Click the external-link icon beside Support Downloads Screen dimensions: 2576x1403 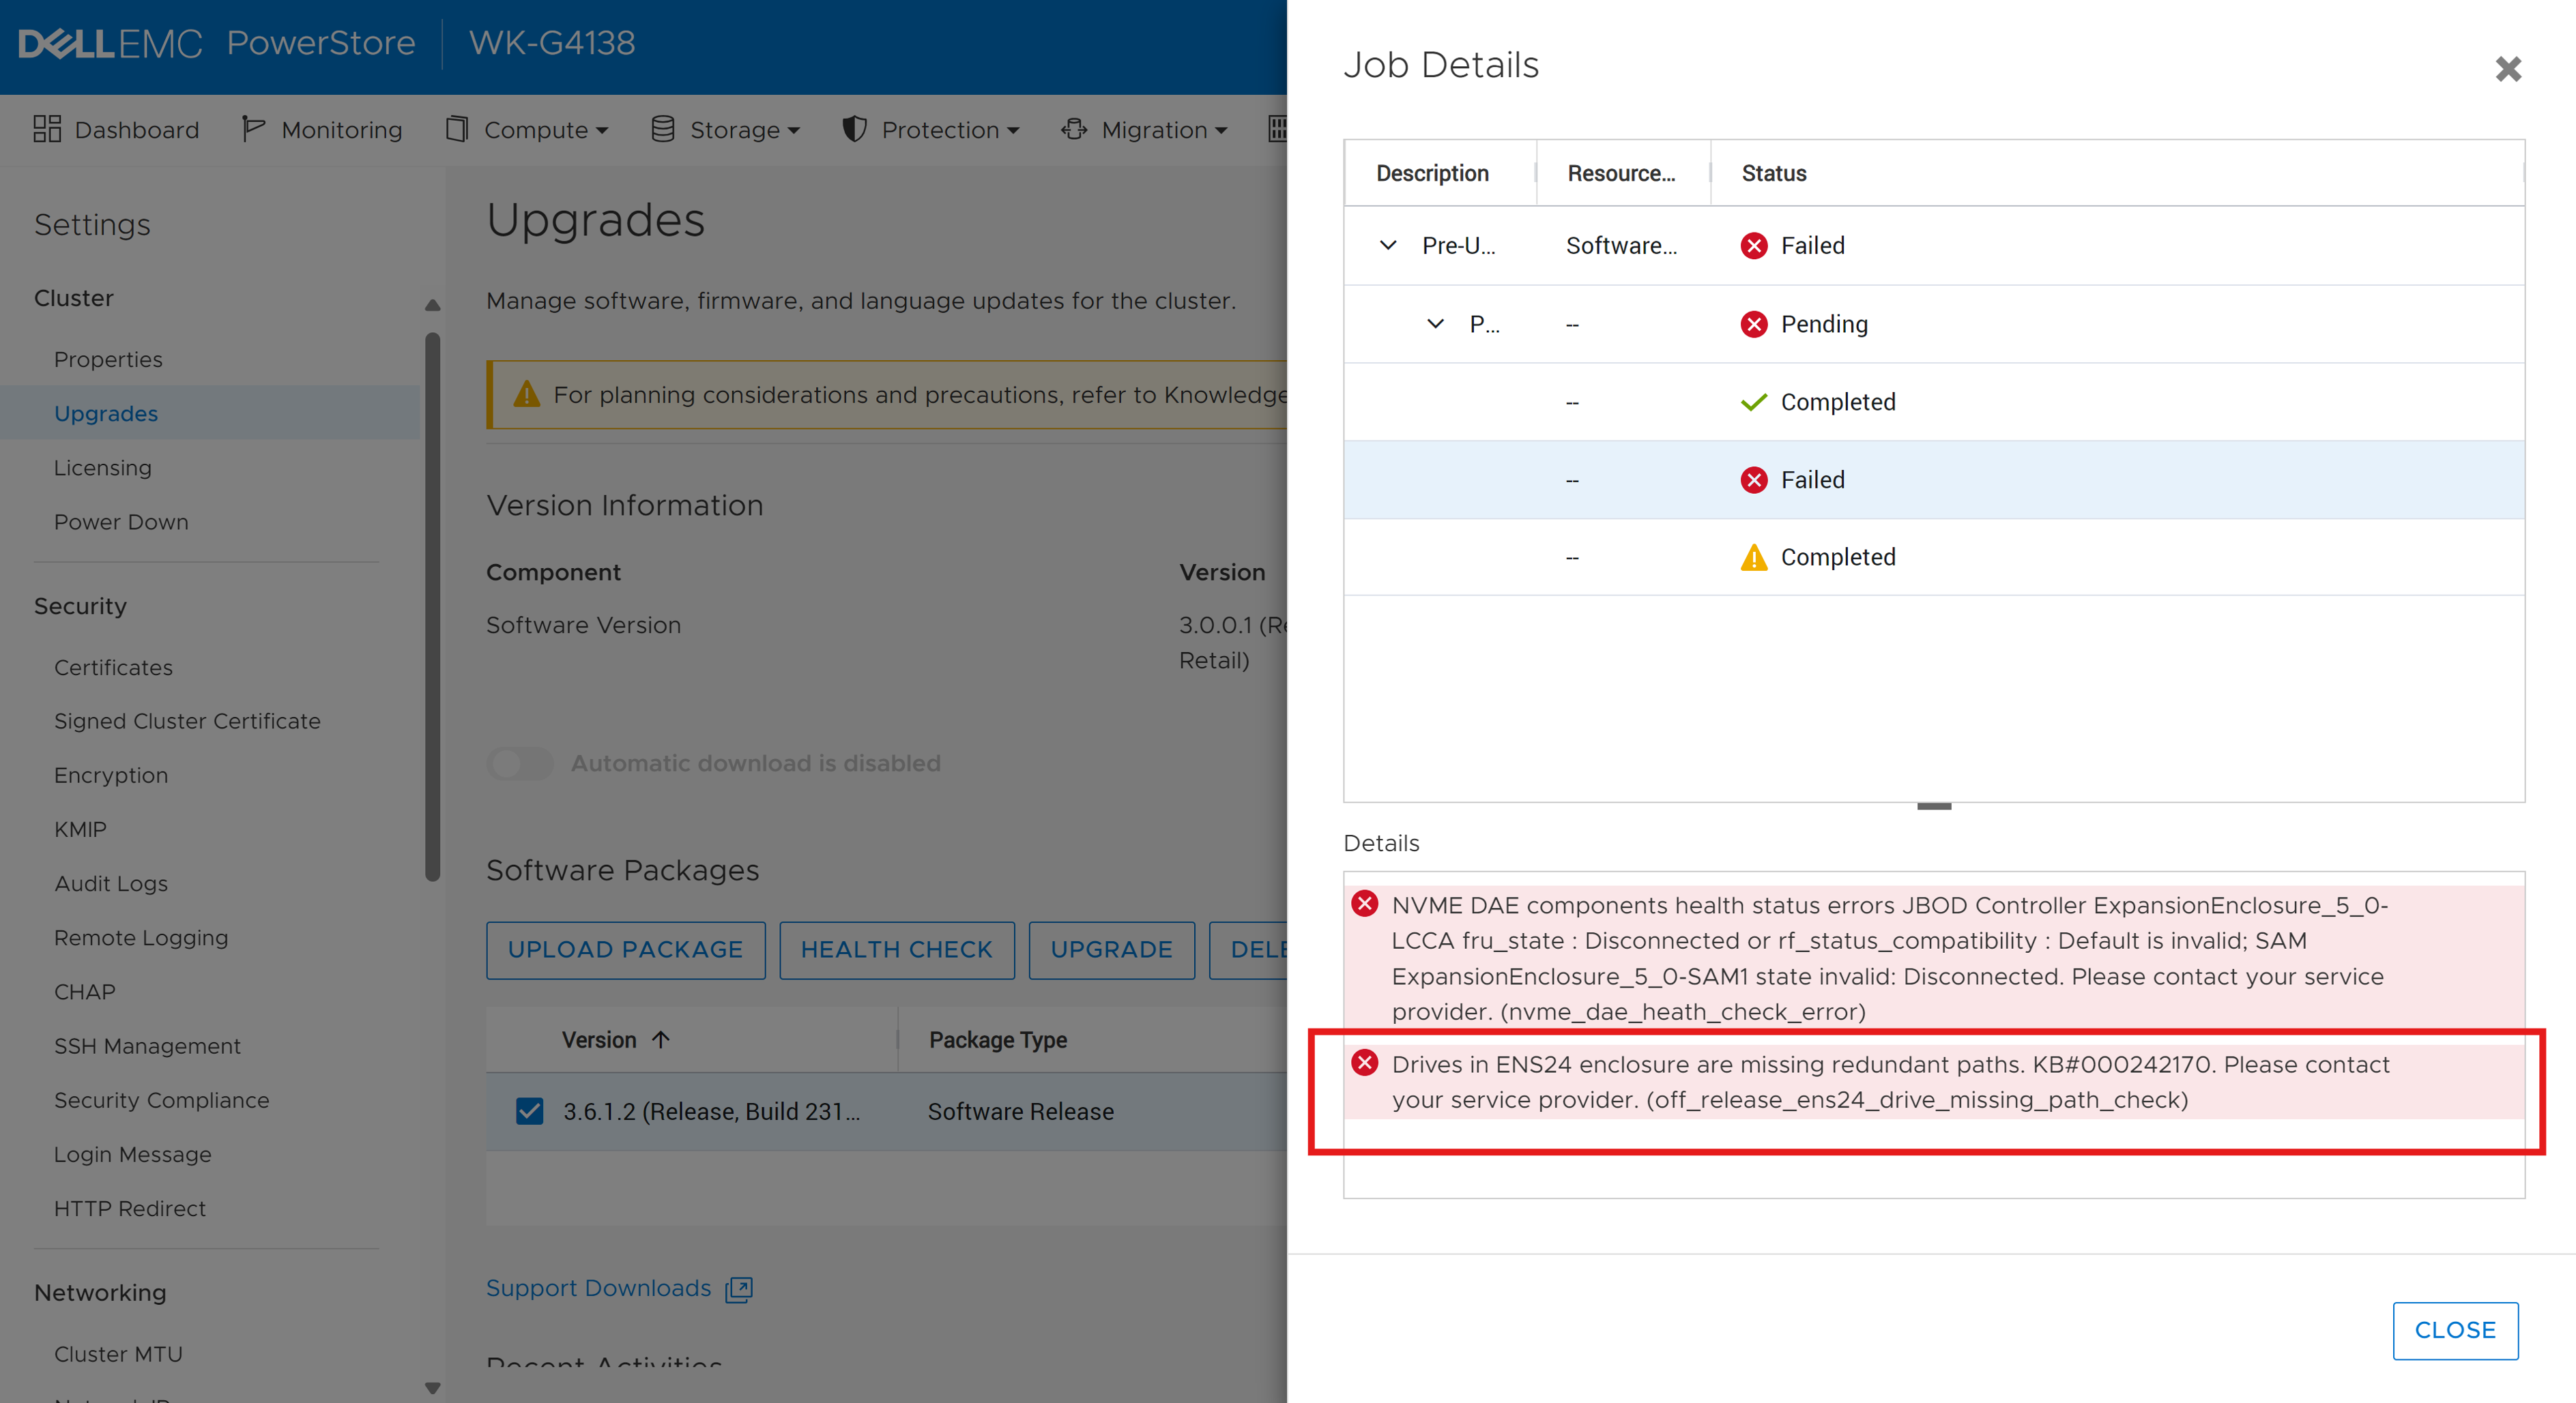[738, 1289]
